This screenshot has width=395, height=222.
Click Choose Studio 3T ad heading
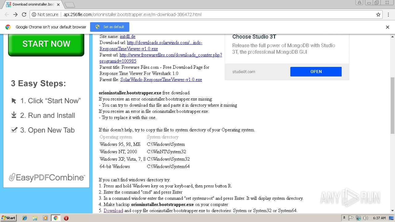click(254, 37)
